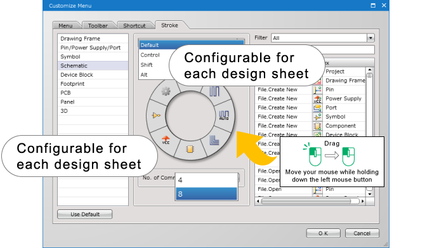432x248 pixels.
Task: Switch to the Toolbar tab
Action: tap(98, 25)
